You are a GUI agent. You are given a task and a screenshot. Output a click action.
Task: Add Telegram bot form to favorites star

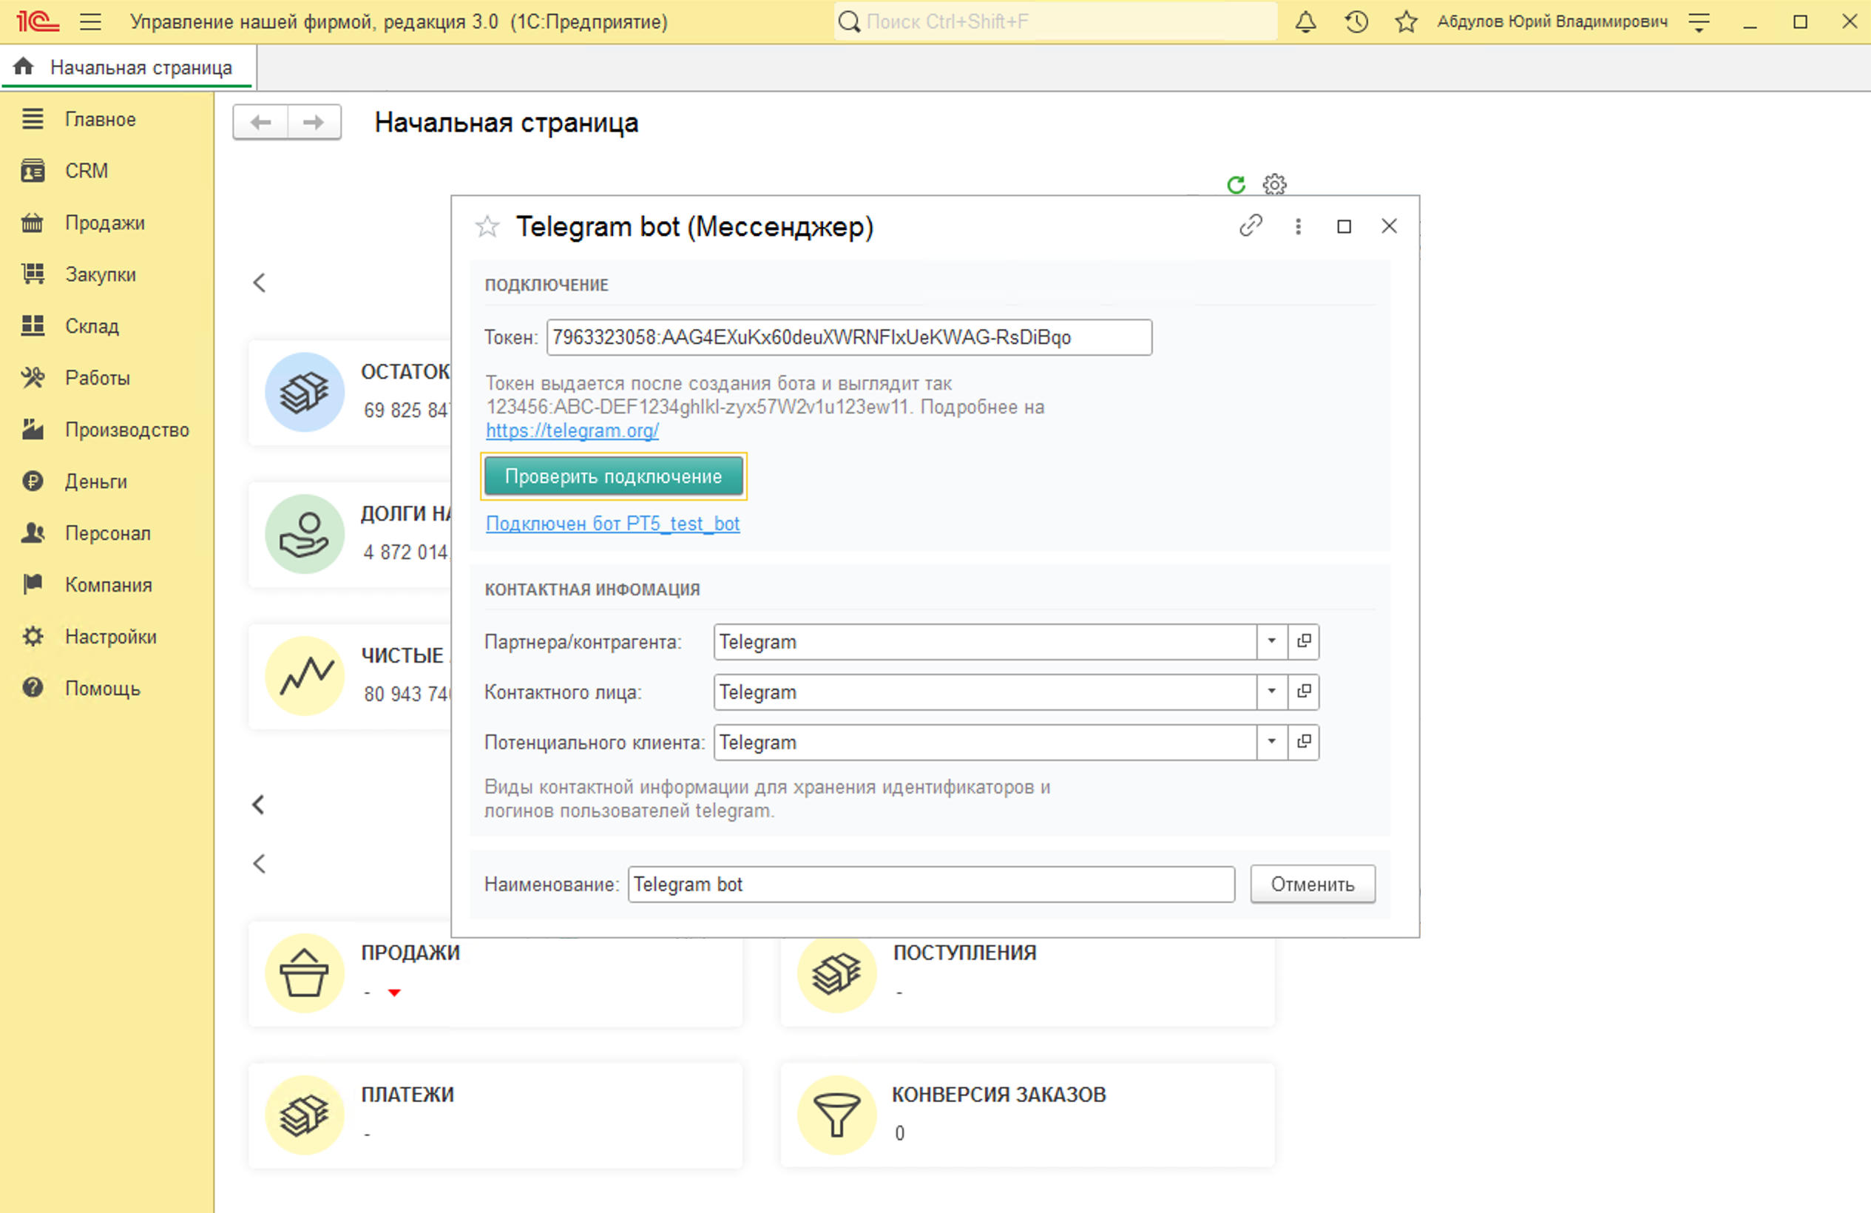[487, 227]
